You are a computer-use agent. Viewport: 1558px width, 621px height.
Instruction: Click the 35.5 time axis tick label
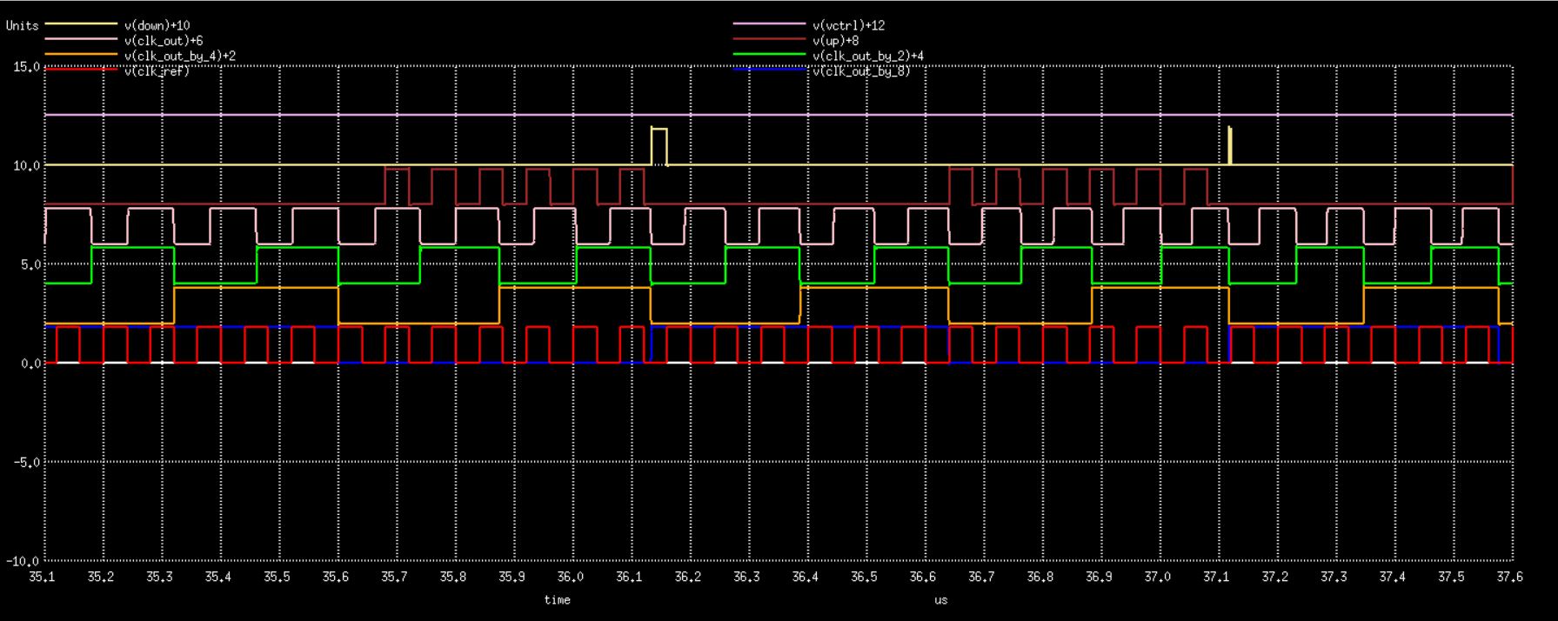[x=277, y=577]
